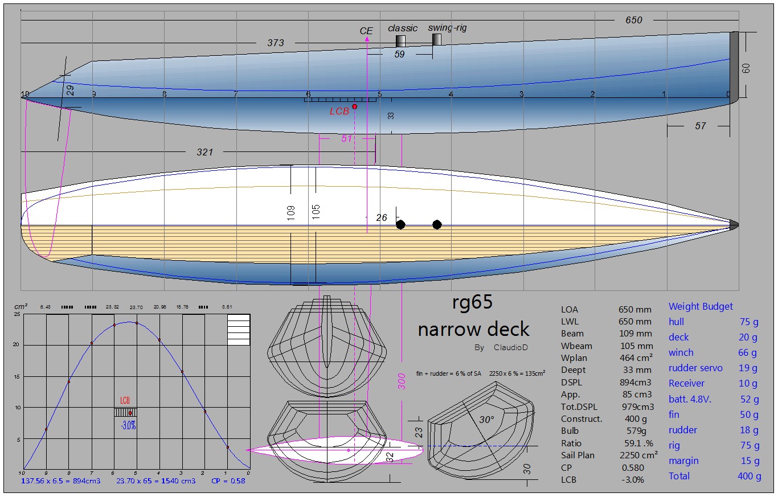Click the CE arrow label above the hull
Screen dimensions: 778x497
point(366,31)
